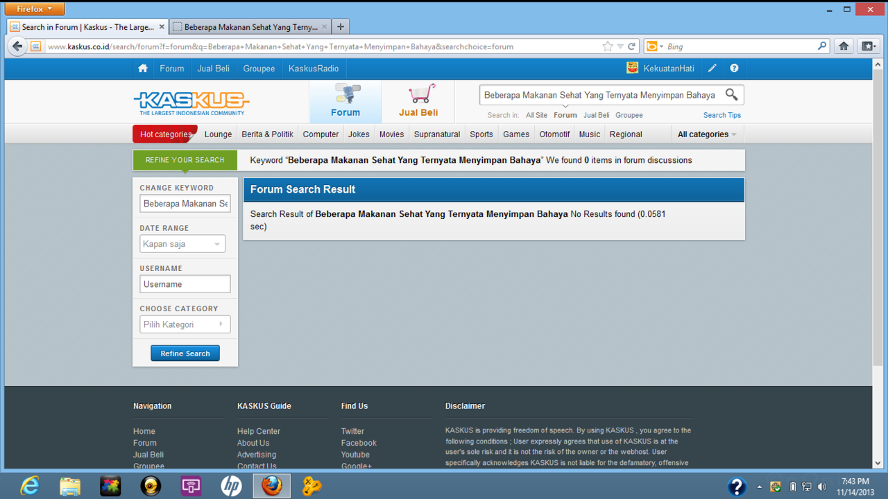Open Firefox home page button

(844, 46)
